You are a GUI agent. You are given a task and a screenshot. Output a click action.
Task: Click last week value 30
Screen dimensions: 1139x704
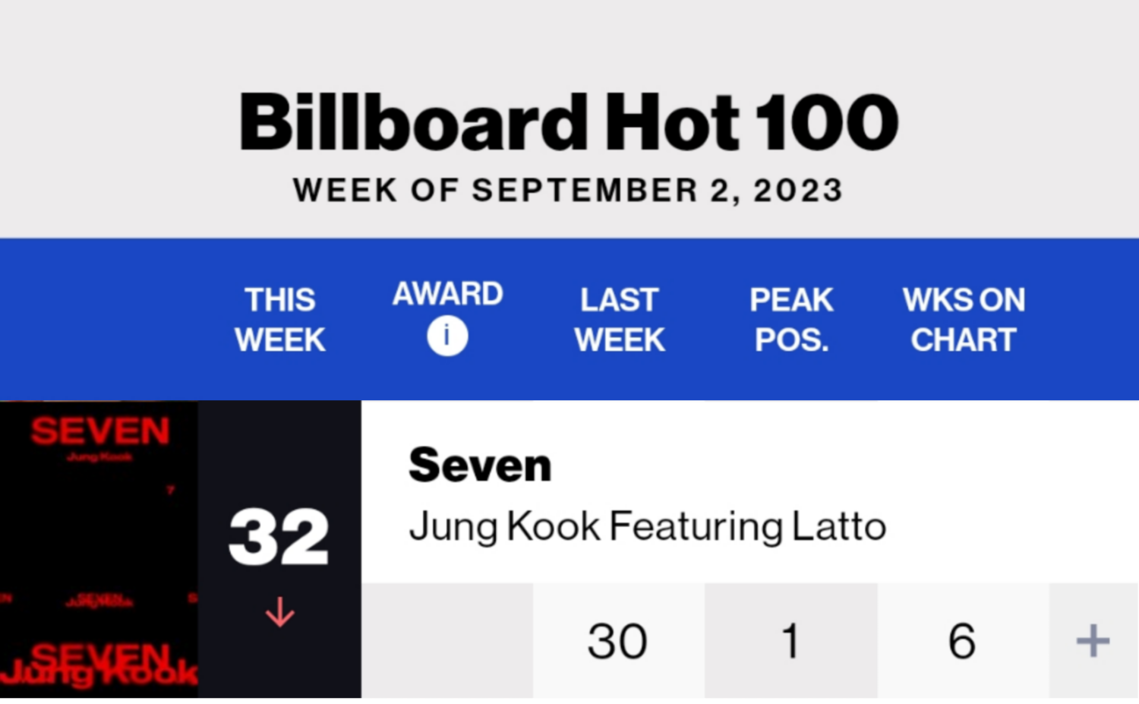click(617, 641)
